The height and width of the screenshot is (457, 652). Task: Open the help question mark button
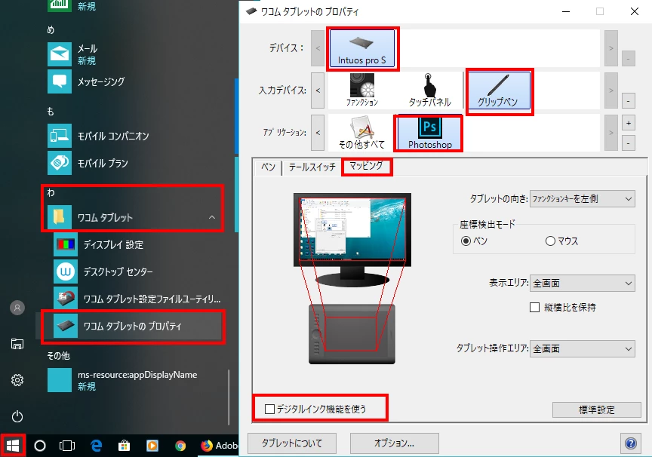(631, 443)
